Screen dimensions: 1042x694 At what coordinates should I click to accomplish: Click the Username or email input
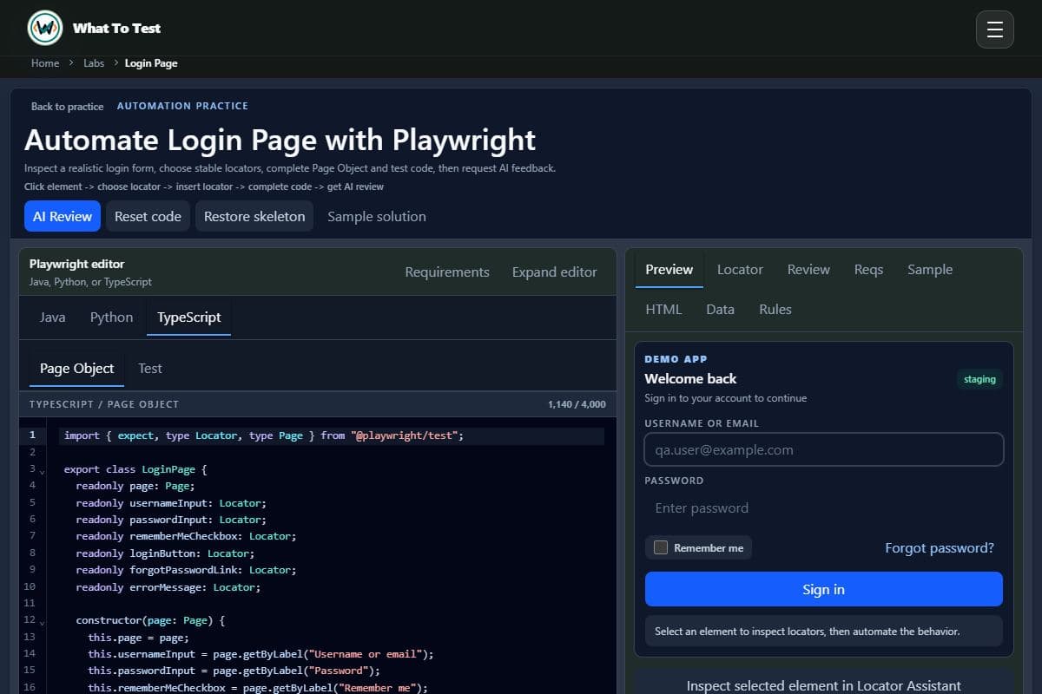pos(824,449)
